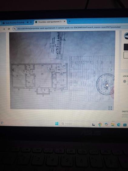Click the apartment floor plan image
128x171 pixels.
click(62, 70)
